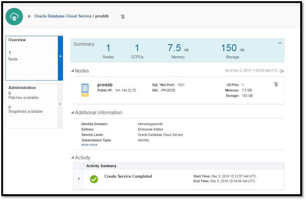Click the show more link

[89, 145]
